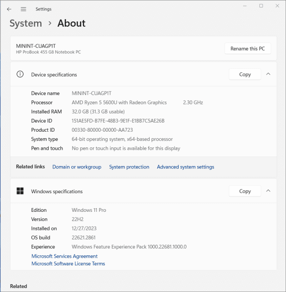Select the 64-bit operating system text
The image size is (286, 292).
coord(122,139)
